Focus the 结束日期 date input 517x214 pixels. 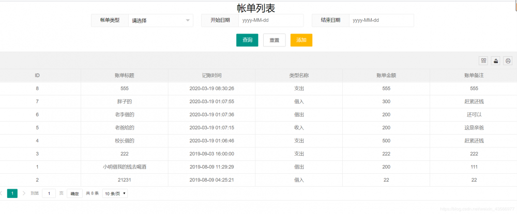[381, 21]
